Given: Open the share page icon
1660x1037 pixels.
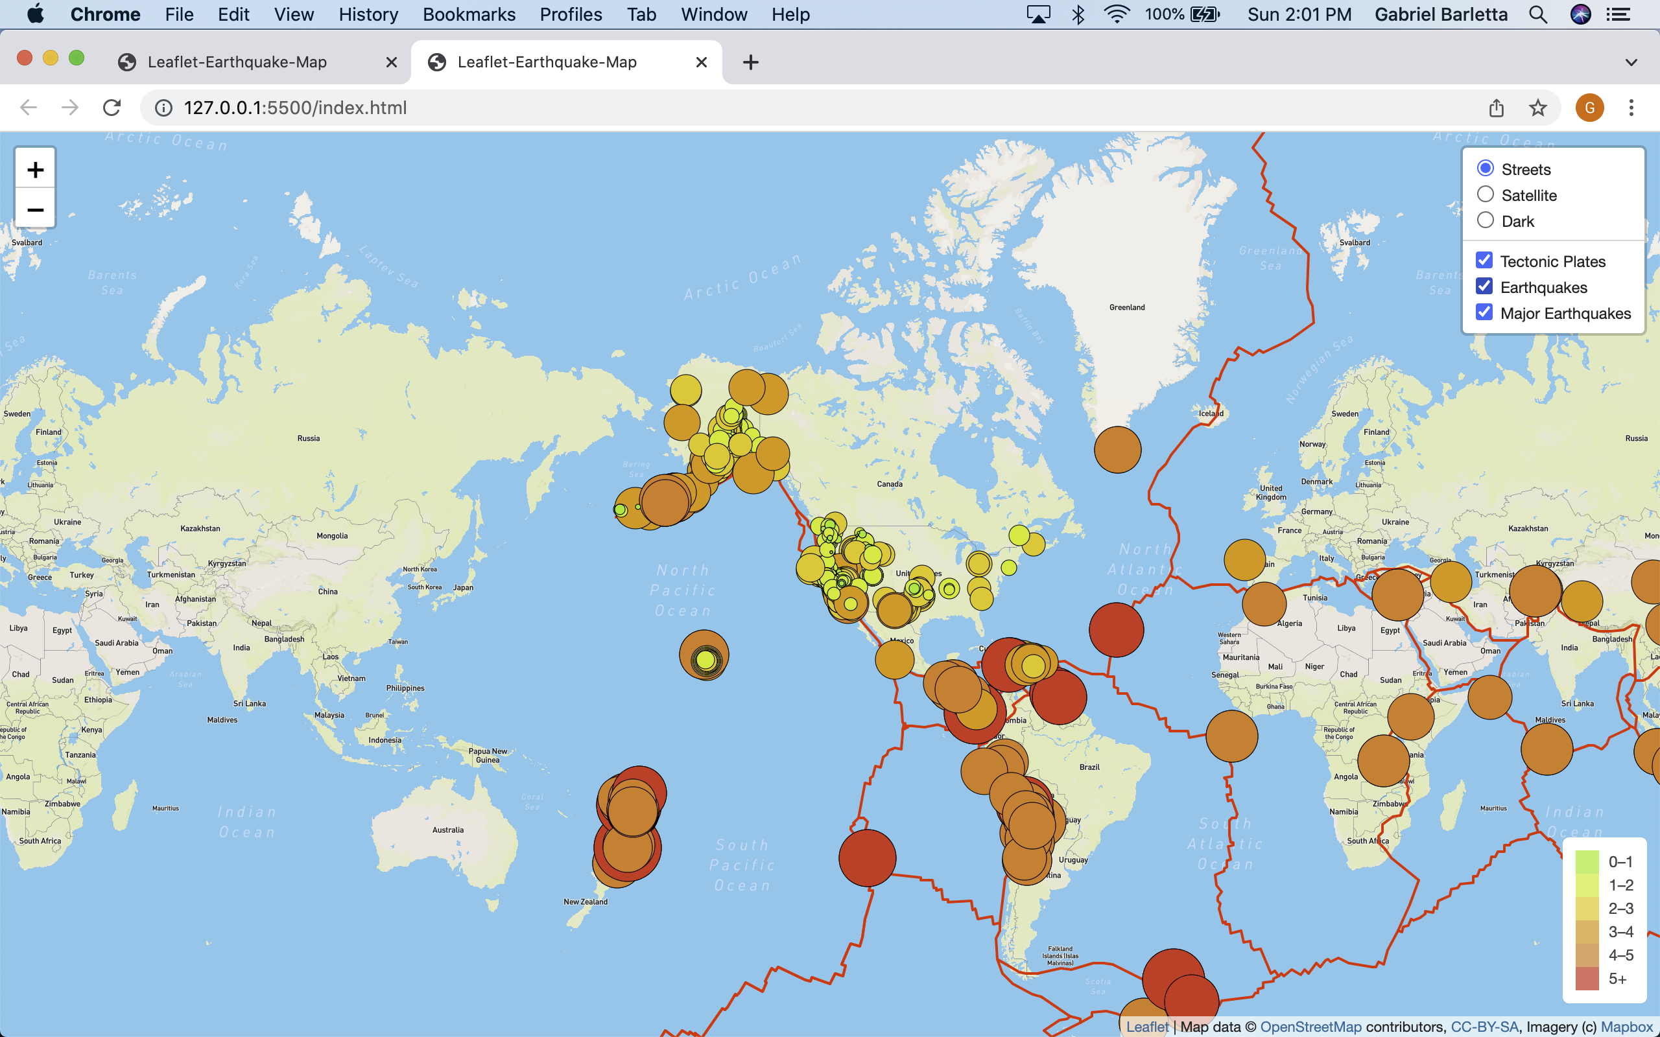Looking at the screenshot, I should pyautogui.click(x=1496, y=108).
